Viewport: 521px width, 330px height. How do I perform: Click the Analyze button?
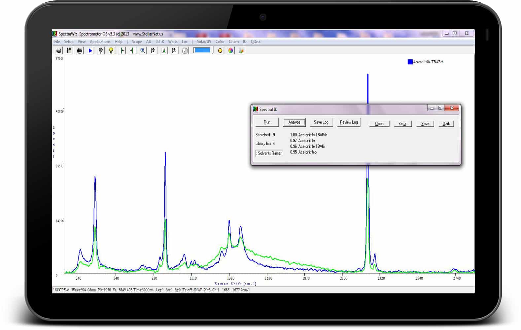tap(294, 122)
